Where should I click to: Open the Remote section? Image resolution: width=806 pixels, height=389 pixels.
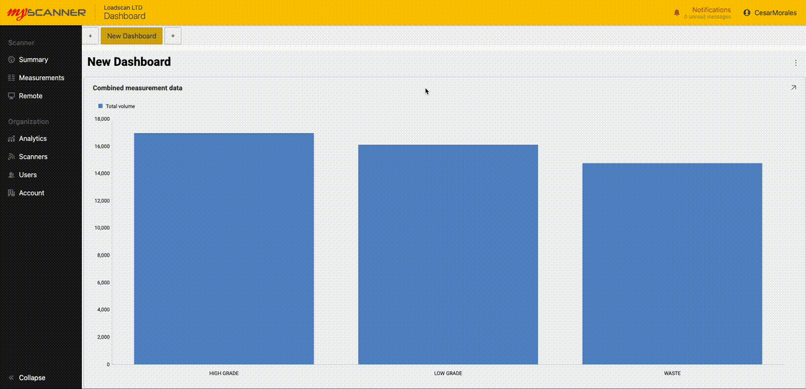click(31, 96)
